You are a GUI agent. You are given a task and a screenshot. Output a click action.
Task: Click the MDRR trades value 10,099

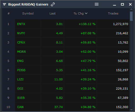click(x=123, y=52)
